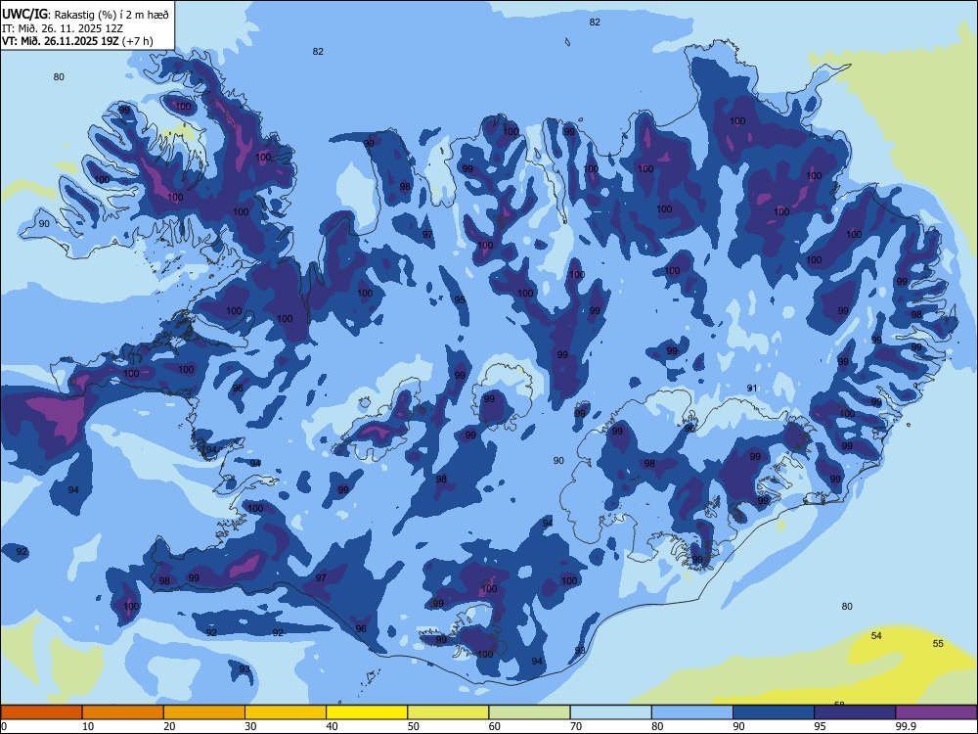Click the legend tick label '60'
The image size is (978, 734).
point(495,726)
